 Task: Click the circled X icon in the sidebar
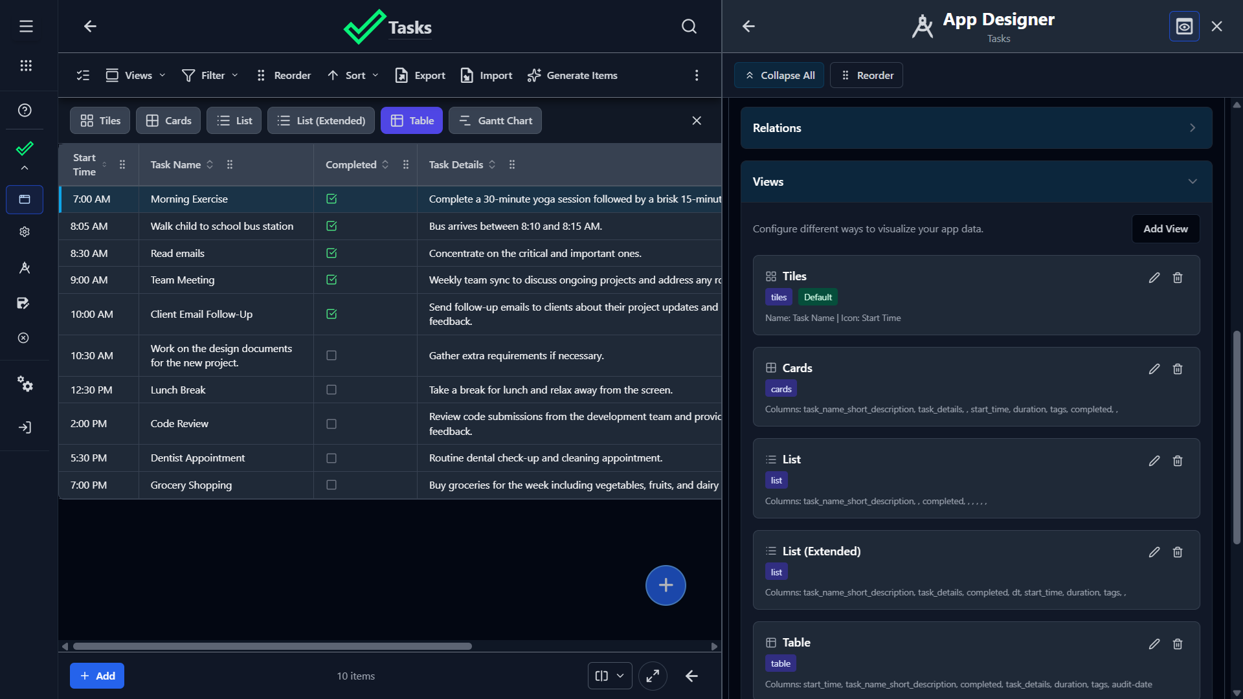click(x=23, y=338)
